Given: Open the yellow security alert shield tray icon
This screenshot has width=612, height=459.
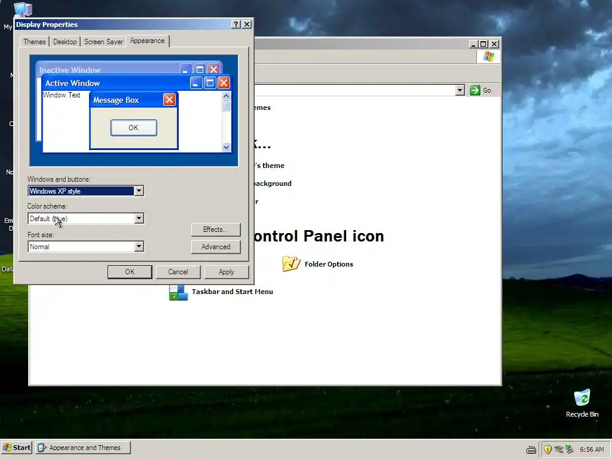Looking at the screenshot, I should click(x=547, y=449).
